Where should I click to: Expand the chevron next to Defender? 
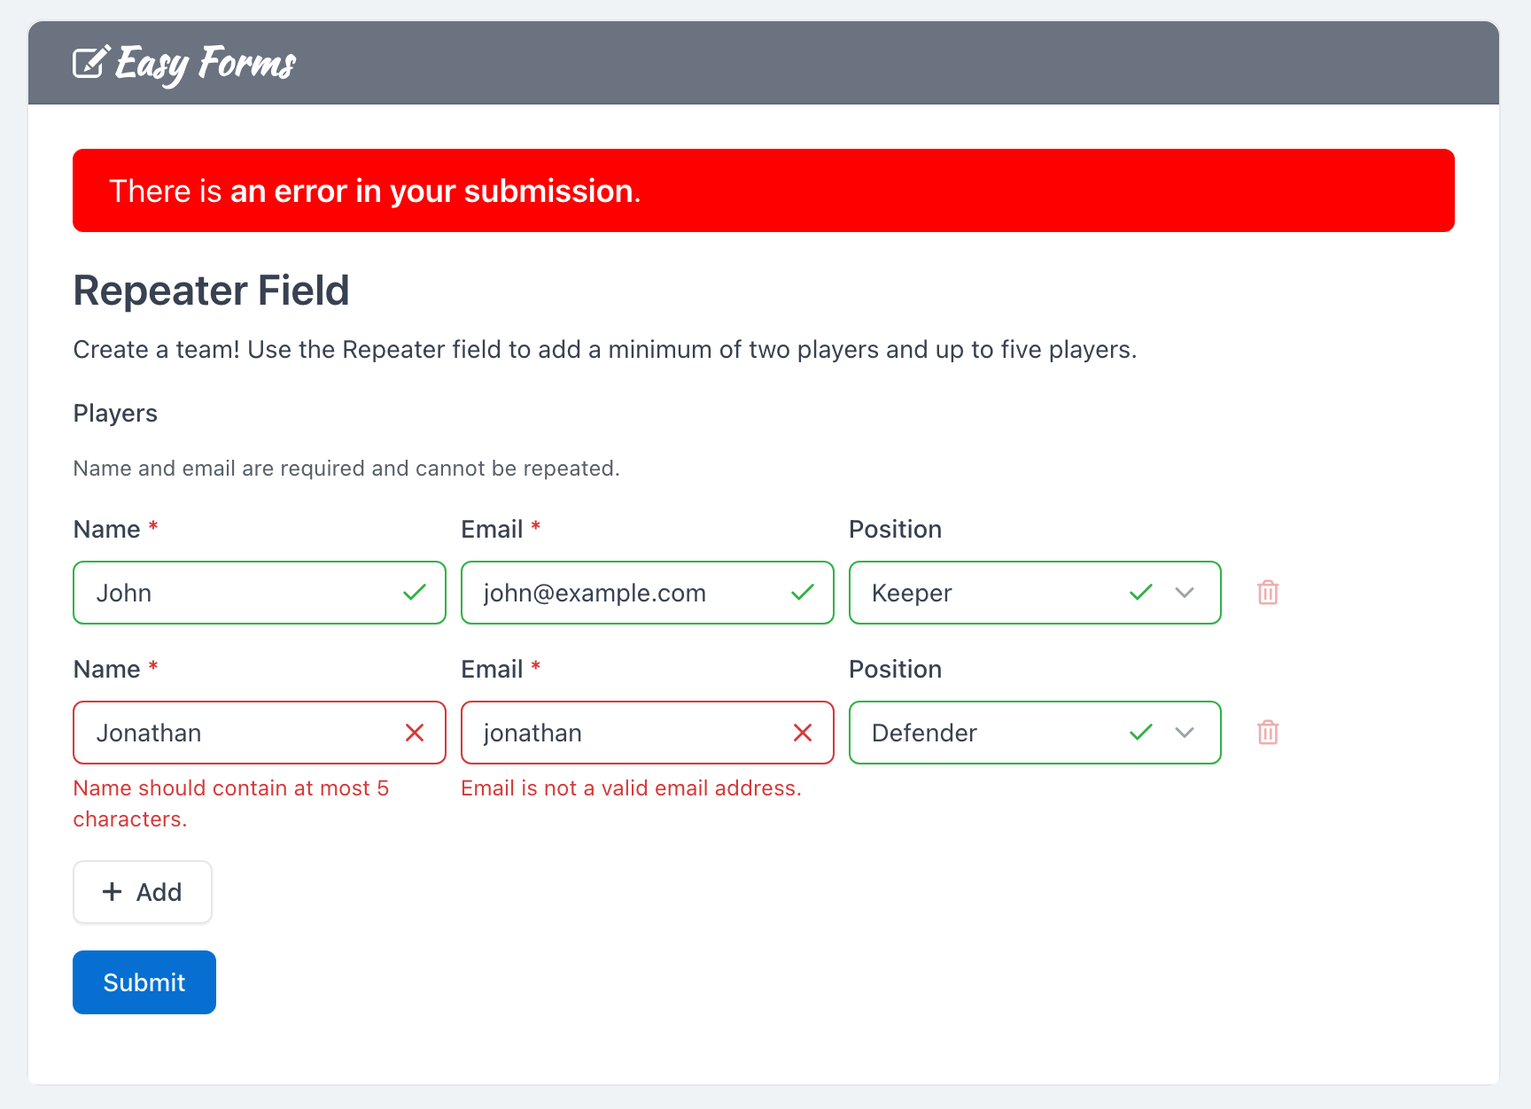tap(1185, 733)
